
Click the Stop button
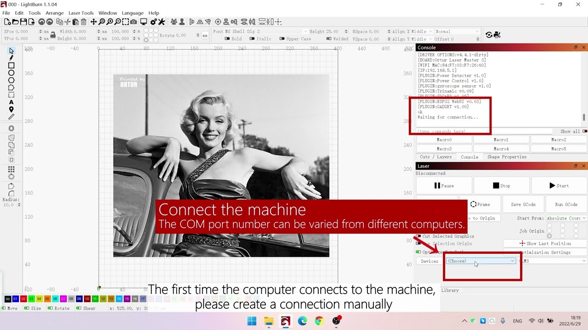point(501,186)
